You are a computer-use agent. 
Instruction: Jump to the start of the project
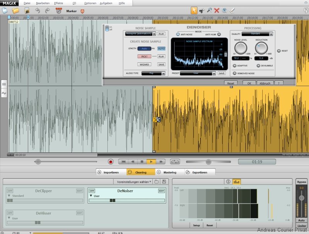click(x=123, y=162)
